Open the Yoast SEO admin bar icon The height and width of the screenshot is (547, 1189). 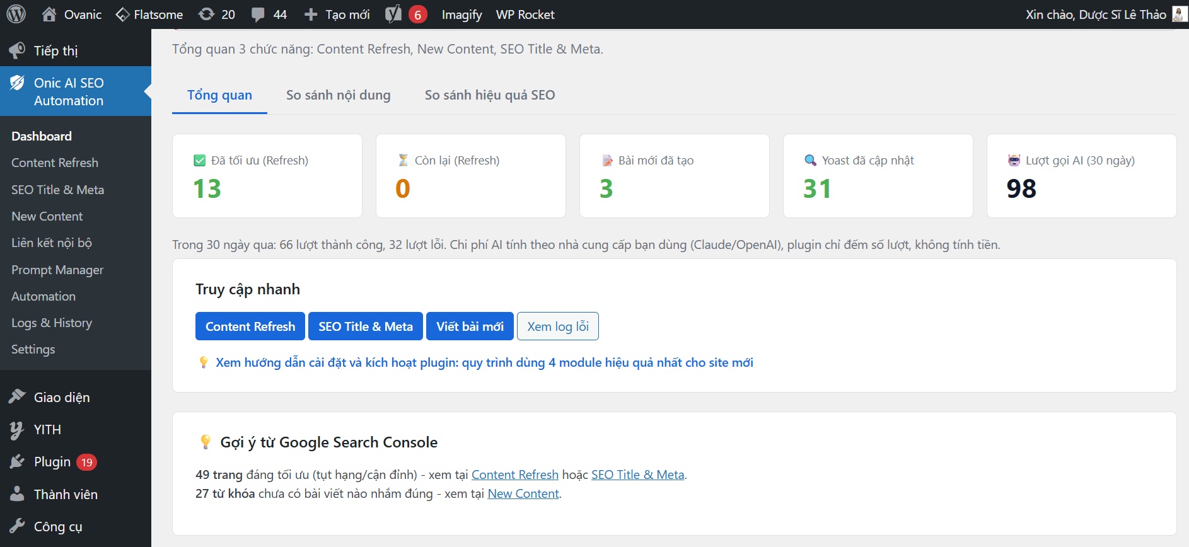tap(393, 14)
